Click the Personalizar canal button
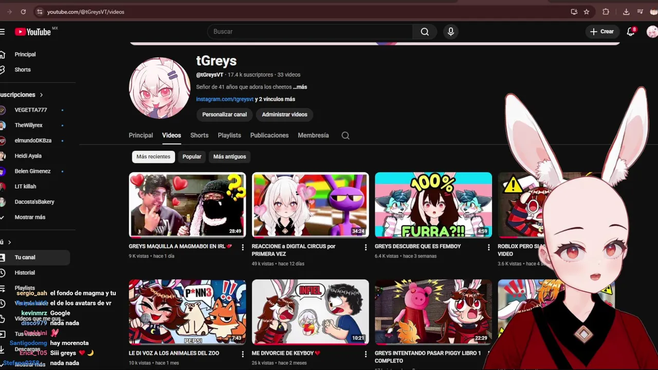 225,115
